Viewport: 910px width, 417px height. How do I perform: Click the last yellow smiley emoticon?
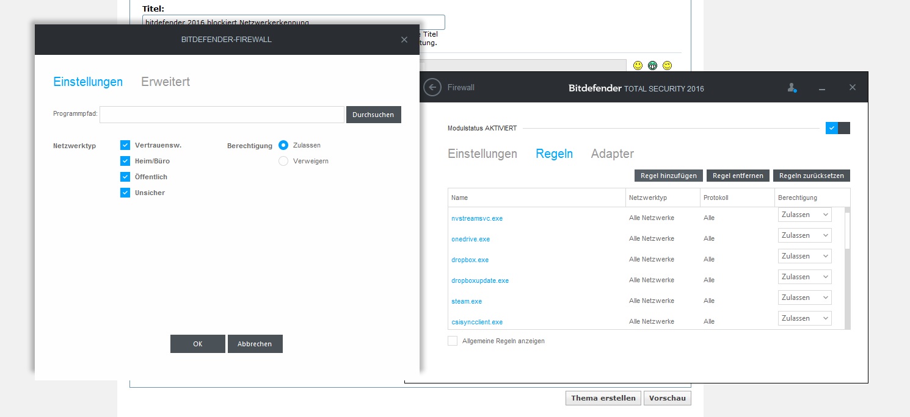click(x=667, y=65)
